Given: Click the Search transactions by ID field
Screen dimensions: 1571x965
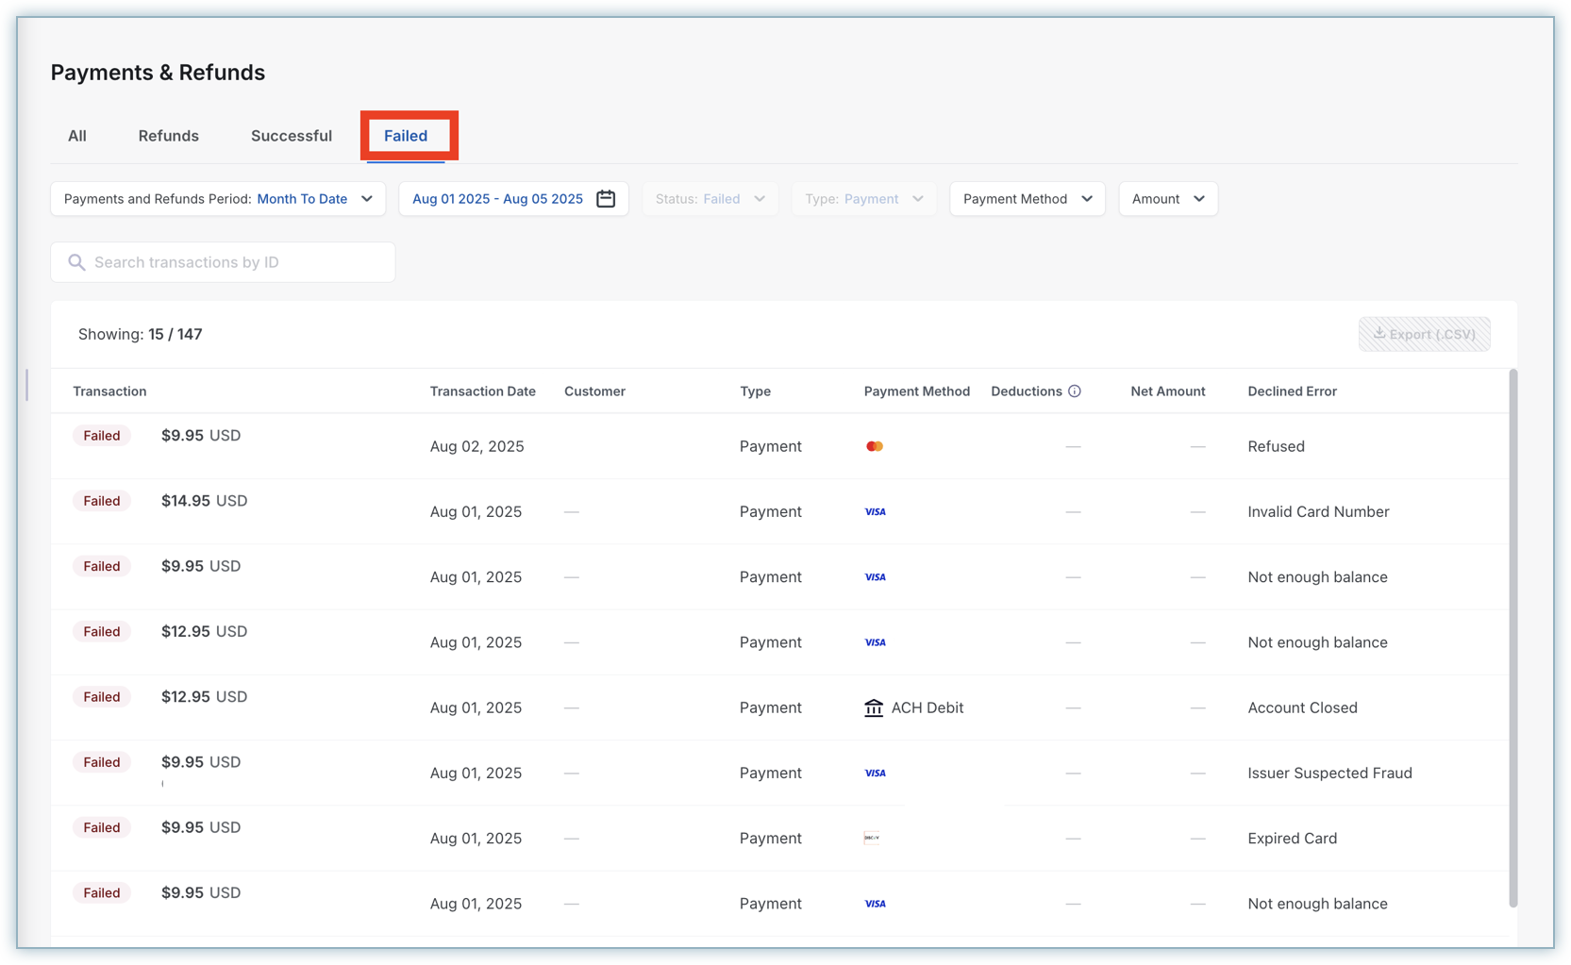Looking at the screenshot, I should point(223,262).
